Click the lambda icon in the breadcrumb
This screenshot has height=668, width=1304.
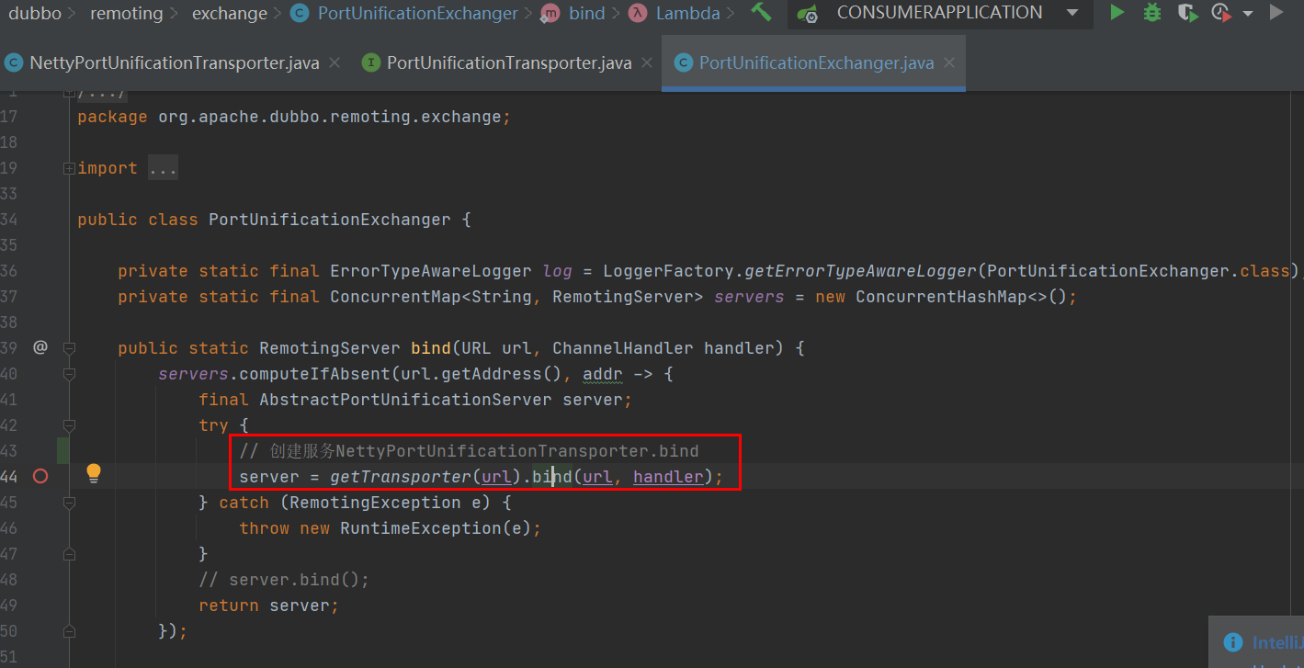click(638, 13)
